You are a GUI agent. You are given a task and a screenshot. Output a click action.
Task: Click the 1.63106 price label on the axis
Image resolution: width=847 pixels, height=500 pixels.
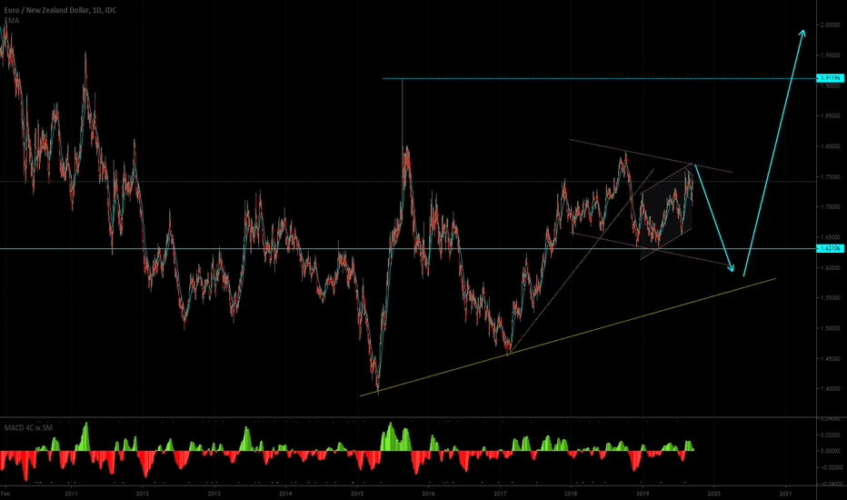[831, 249]
